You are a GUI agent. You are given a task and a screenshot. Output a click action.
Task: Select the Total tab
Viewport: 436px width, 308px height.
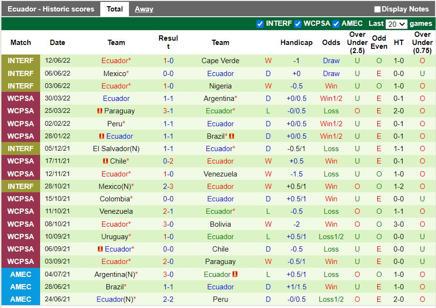pyautogui.click(x=115, y=9)
